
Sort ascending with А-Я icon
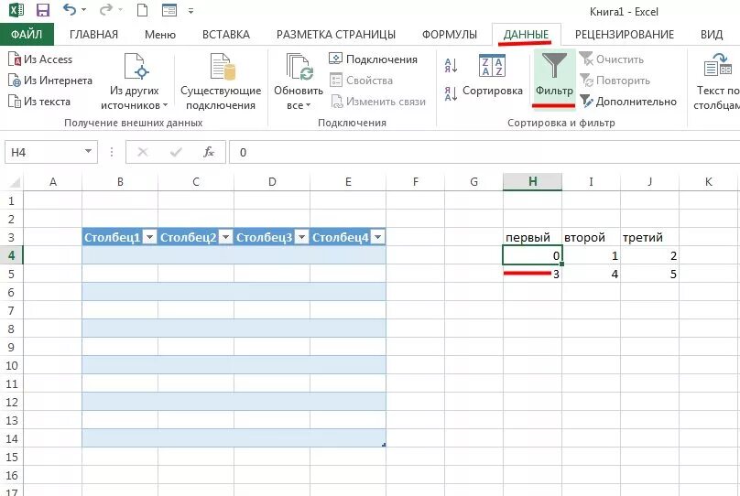pyautogui.click(x=451, y=65)
